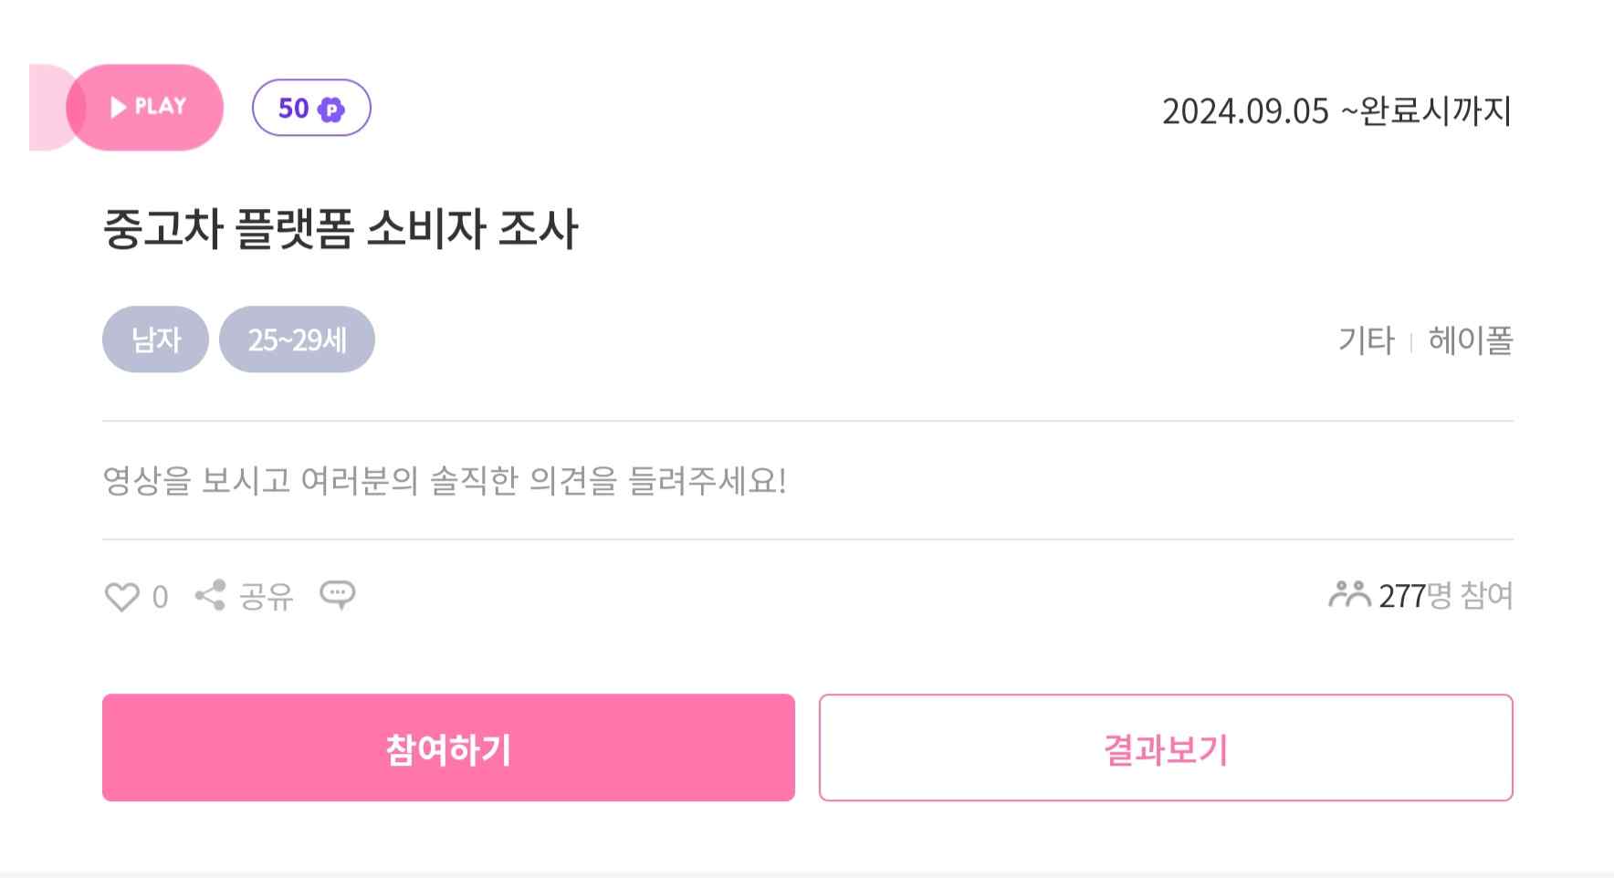Click the heart icon to like the survey
This screenshot has width=1614, height=878.
coord(122,595)
